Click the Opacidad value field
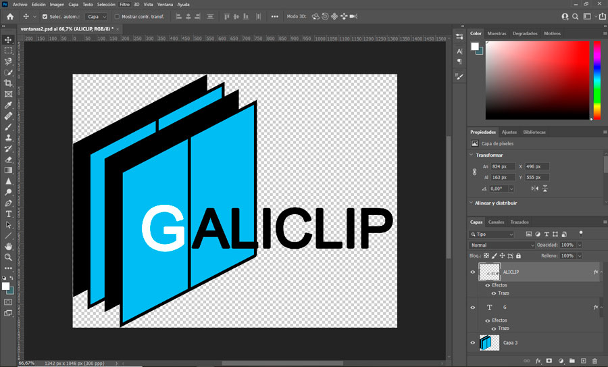This screenshot has width=608, height=367. (x=567, y=245)
